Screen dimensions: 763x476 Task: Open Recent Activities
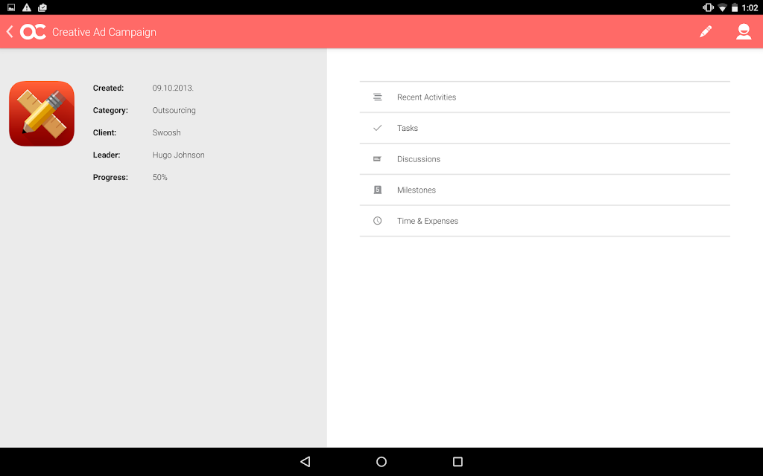coord(545,97)
